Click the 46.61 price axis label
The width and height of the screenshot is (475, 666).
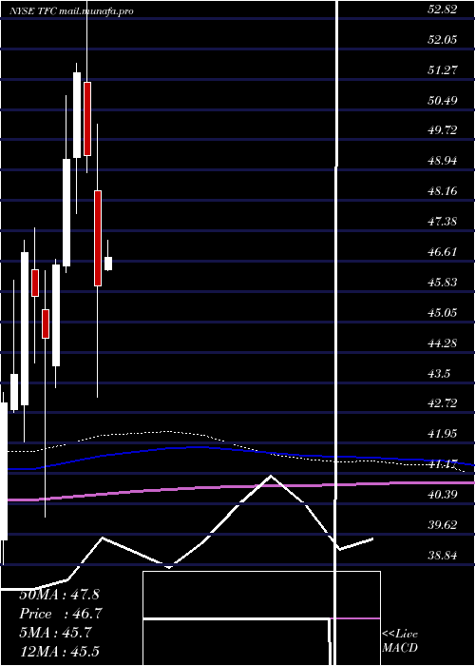(x=443, y=251)
